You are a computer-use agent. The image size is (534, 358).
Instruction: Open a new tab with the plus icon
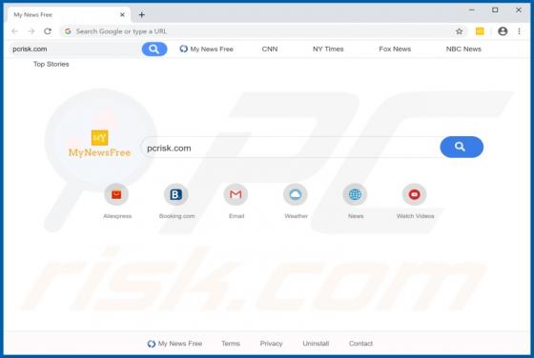tap(142, 14)
